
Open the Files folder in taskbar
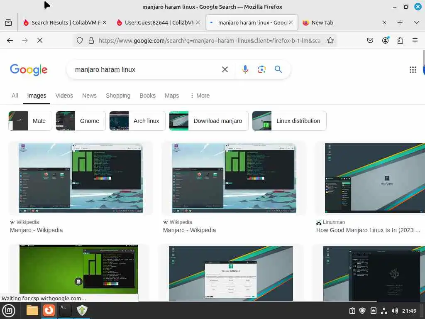click(x=32, y=310)
